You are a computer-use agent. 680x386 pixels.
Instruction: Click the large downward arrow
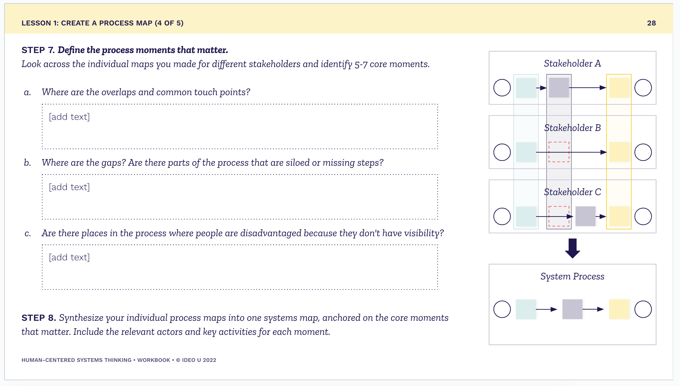(572, 248)
